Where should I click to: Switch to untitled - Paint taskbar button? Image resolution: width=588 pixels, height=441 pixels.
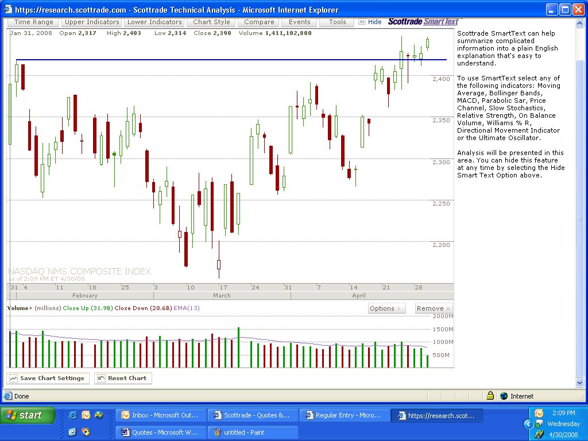253,432
